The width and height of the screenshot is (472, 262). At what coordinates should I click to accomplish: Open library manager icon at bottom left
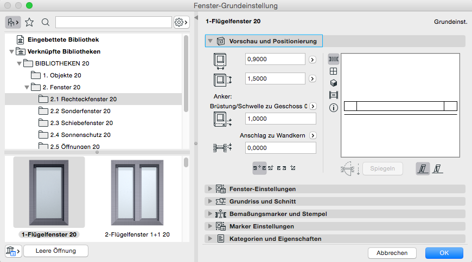[12, 251]
